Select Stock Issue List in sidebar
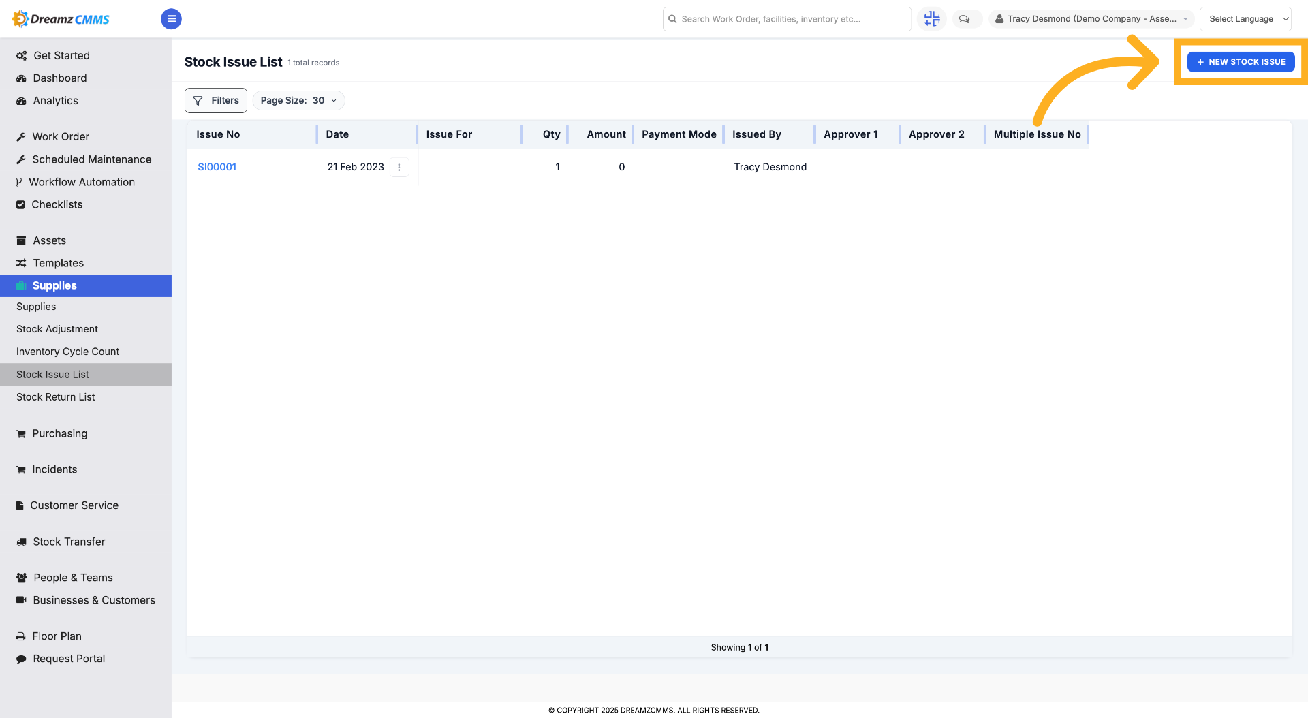This screenshot has height=718, width=1308. (x=86, y=375)
